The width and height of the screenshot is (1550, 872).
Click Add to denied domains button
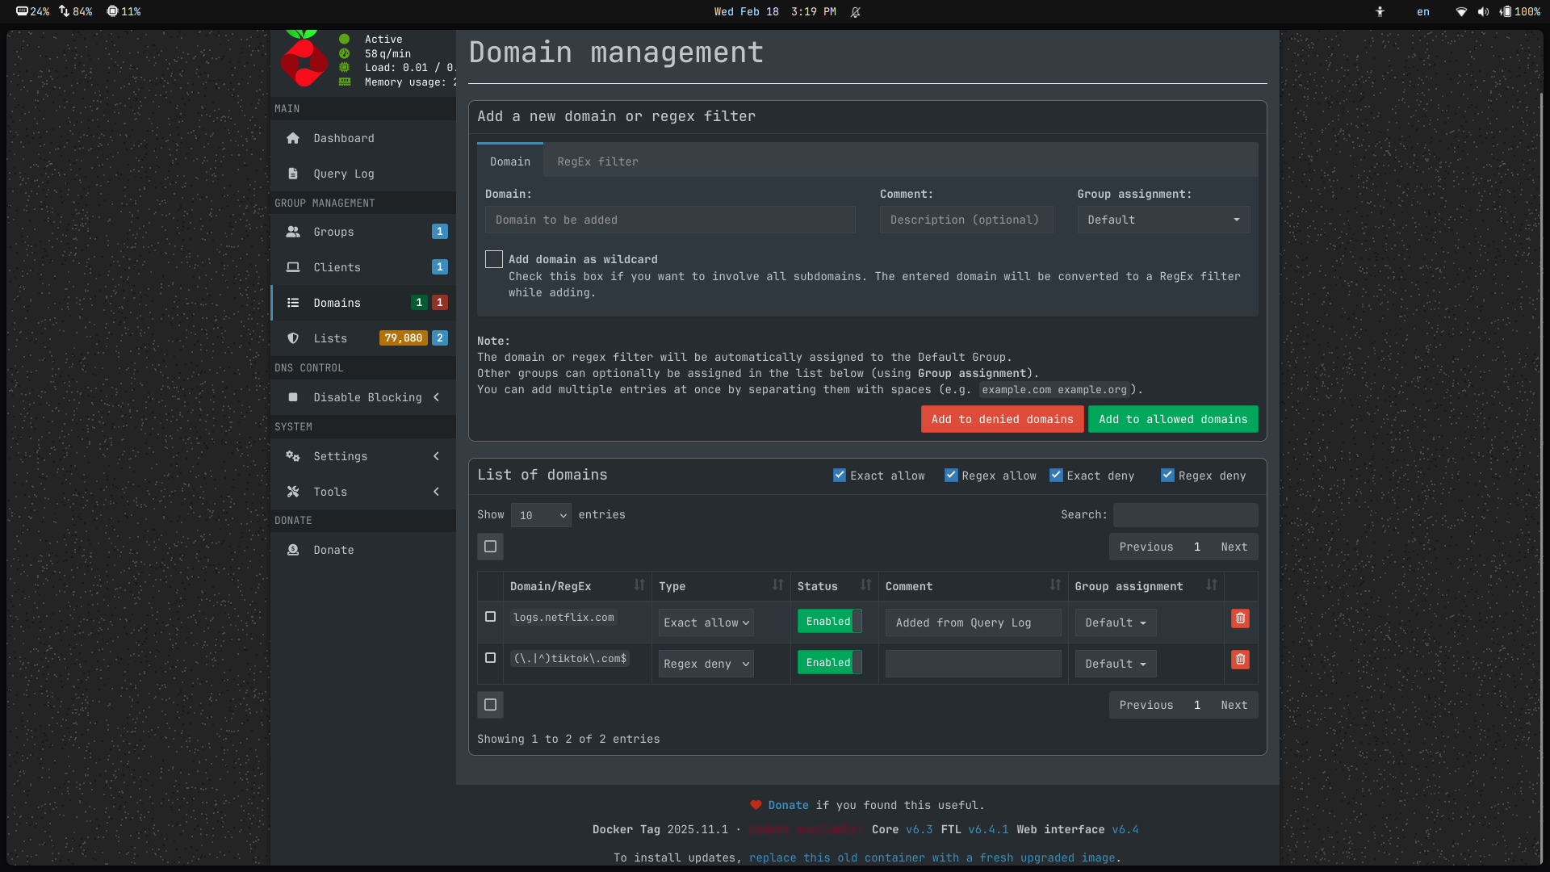pos(1002,419)
